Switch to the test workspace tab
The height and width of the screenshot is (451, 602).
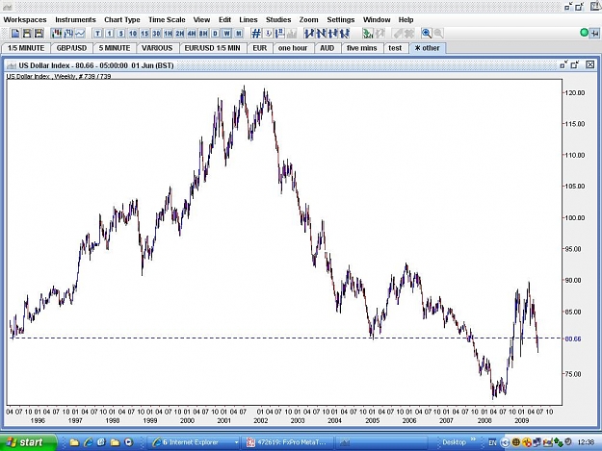click(395, 48)
